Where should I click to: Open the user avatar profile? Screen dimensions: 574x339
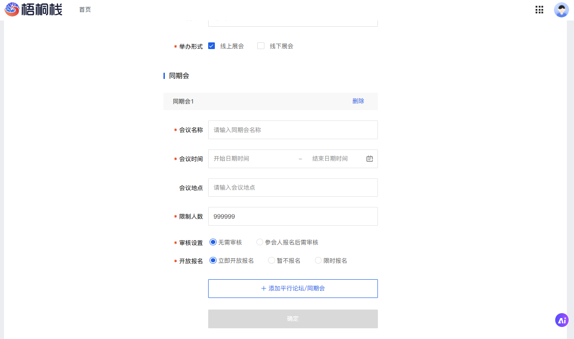tap(561, 10)
